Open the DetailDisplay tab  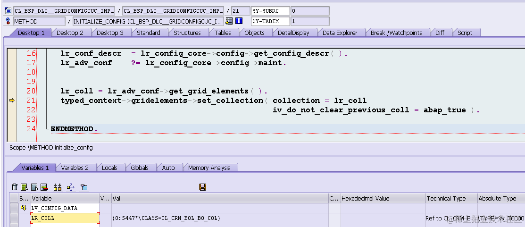(x=293, y=33)
